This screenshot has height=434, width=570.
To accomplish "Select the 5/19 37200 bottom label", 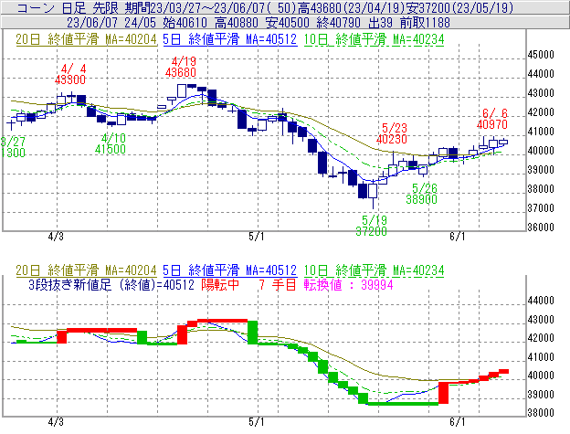I will 372,226.
